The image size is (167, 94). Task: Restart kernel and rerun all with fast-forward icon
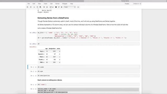point(62,7)
